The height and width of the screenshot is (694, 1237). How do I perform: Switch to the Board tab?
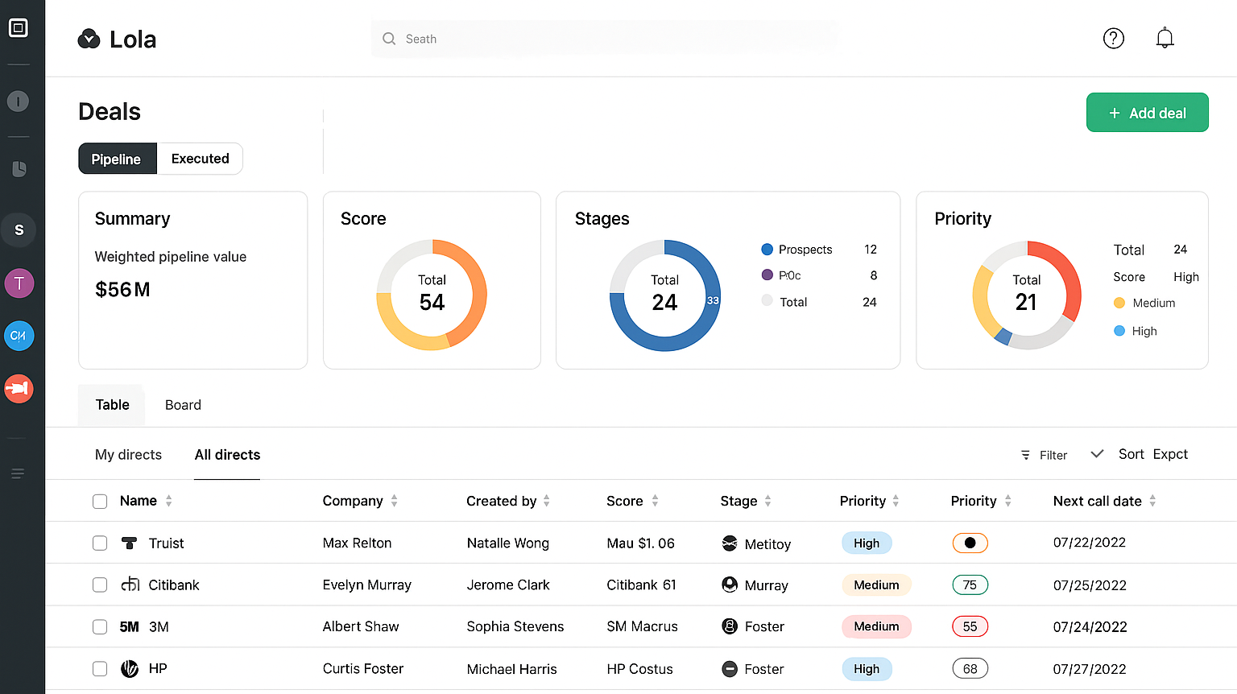pos(183,405)
